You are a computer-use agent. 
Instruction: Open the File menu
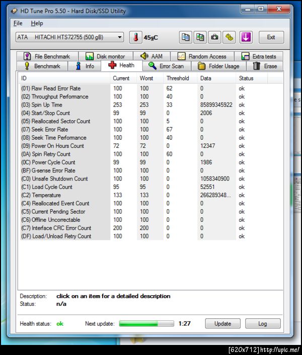tap(18, 23)
